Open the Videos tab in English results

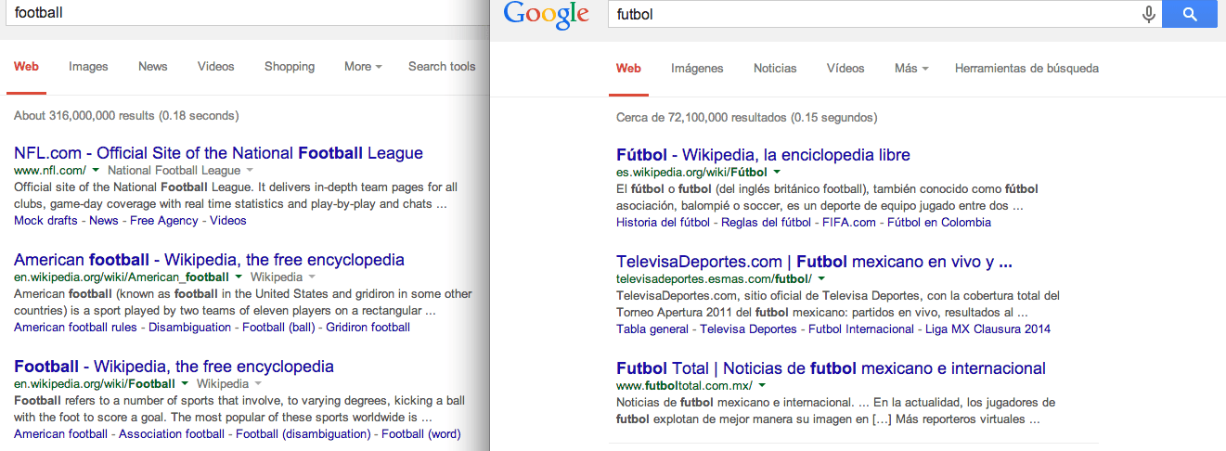(216, 67)
